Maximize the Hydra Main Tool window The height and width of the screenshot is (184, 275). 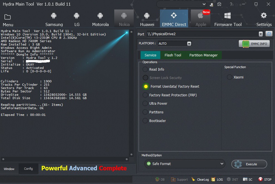(x=256, y=4)
